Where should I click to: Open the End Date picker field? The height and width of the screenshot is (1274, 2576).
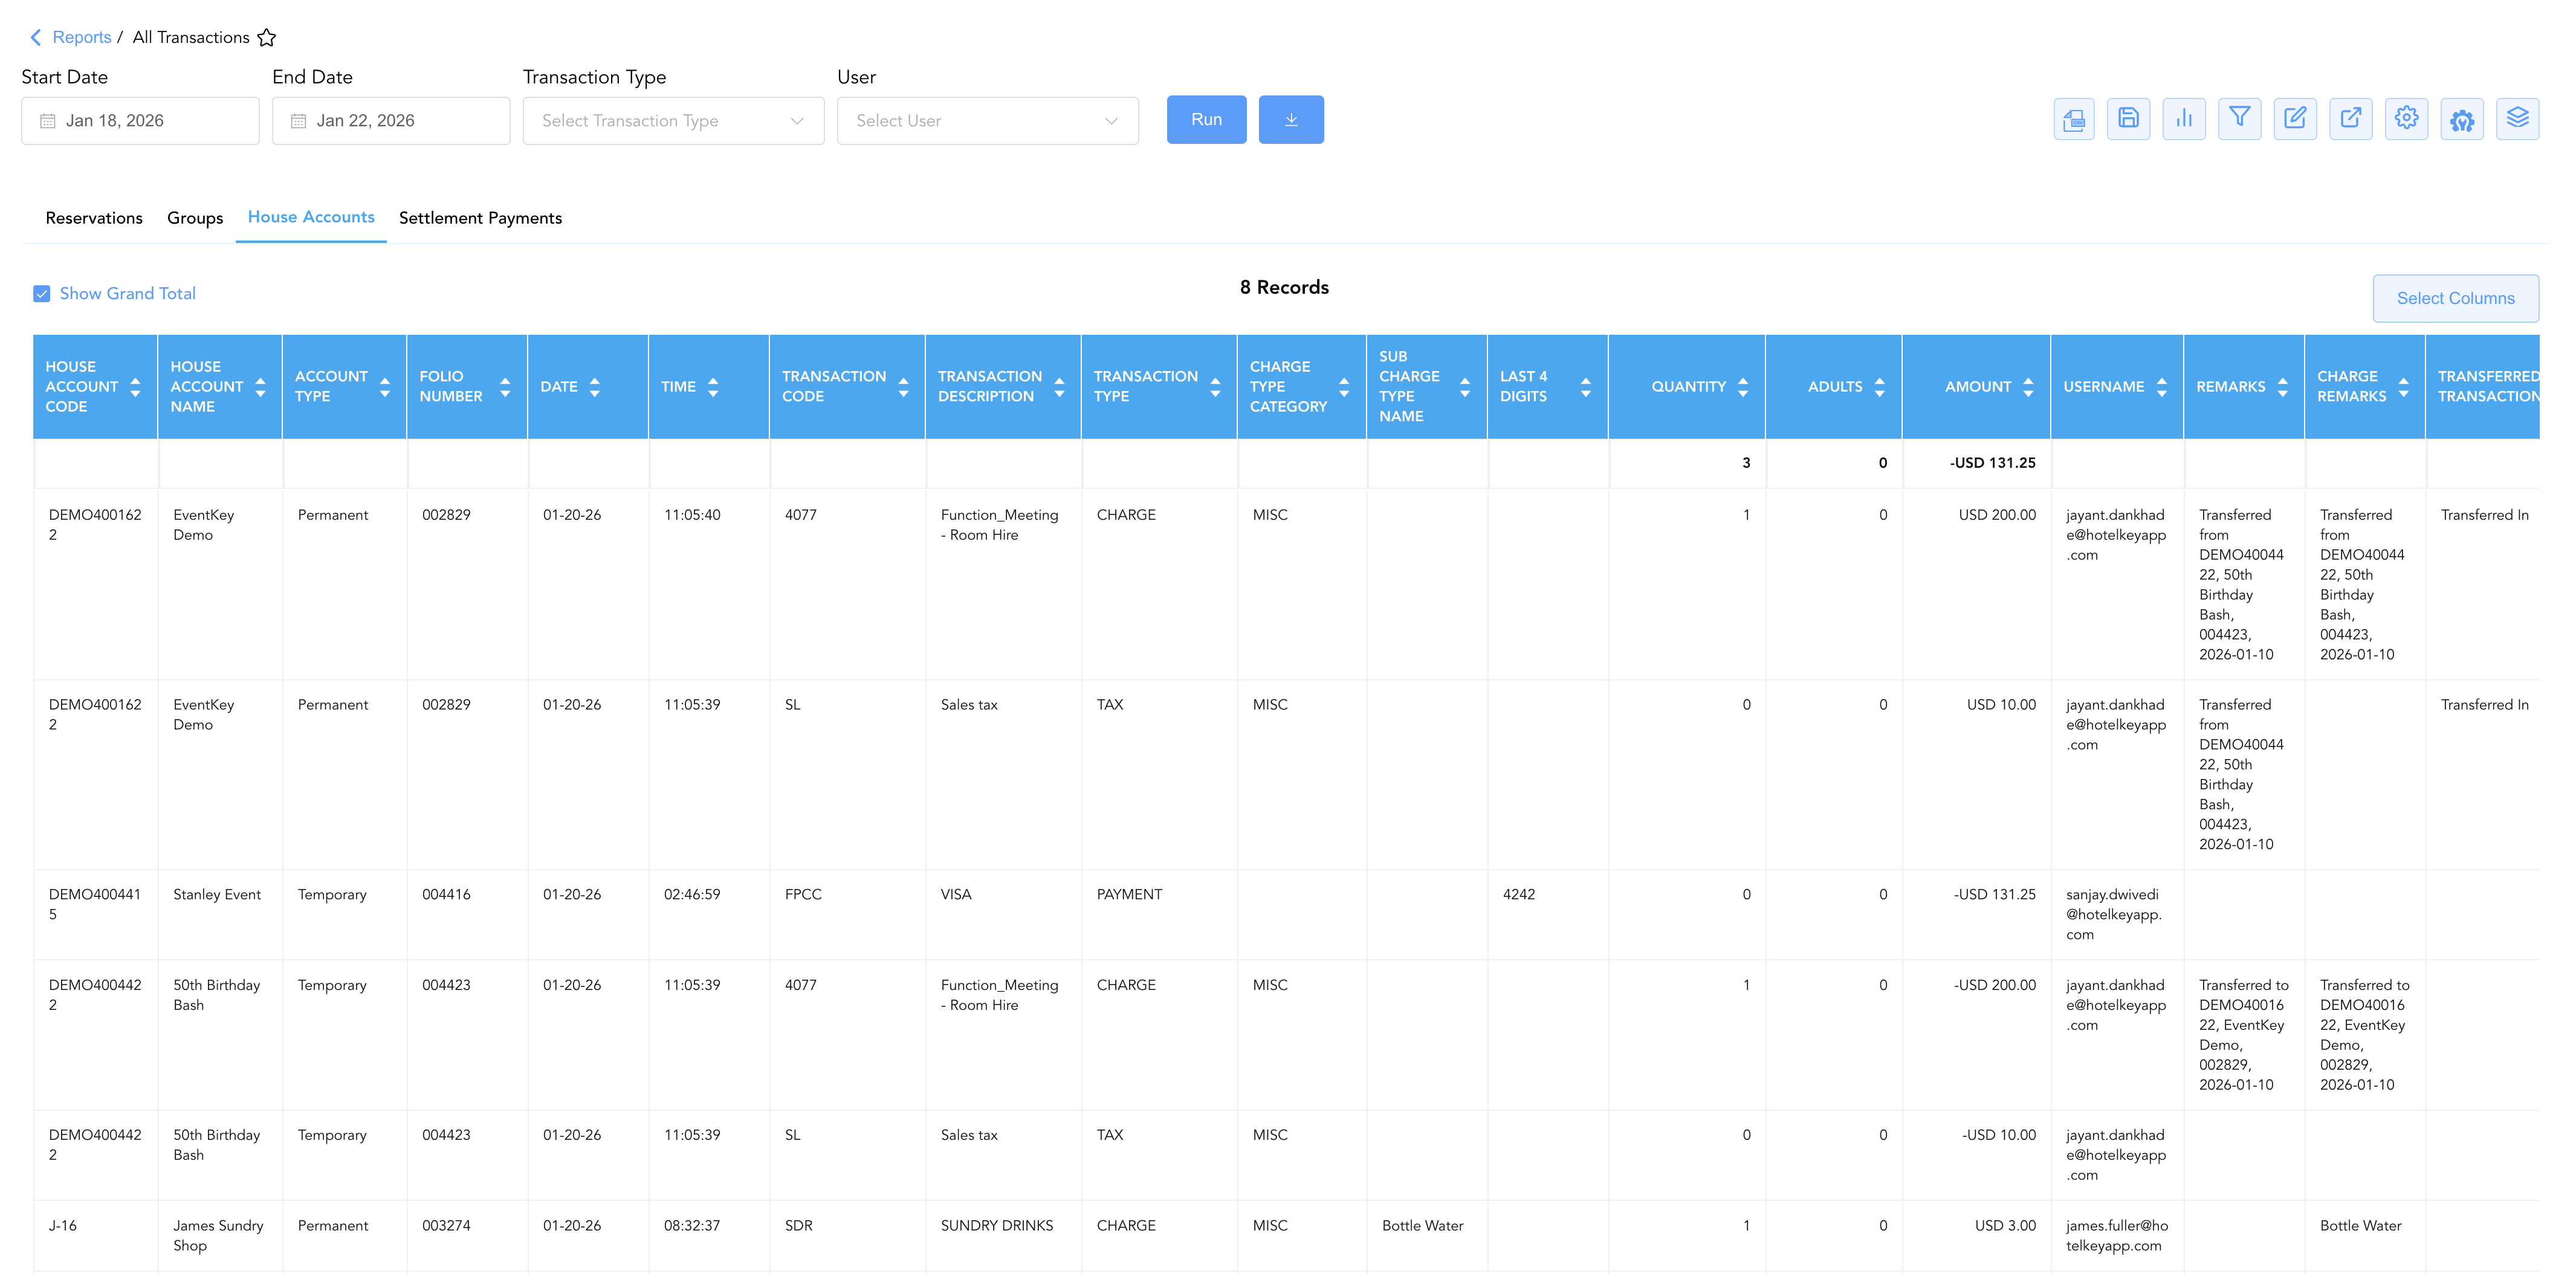[x=391, y=121]
